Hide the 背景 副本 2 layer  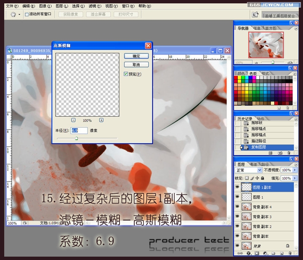coord(237,226)
